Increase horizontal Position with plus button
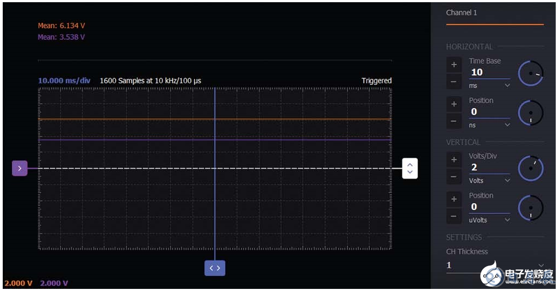 point(454,104)
